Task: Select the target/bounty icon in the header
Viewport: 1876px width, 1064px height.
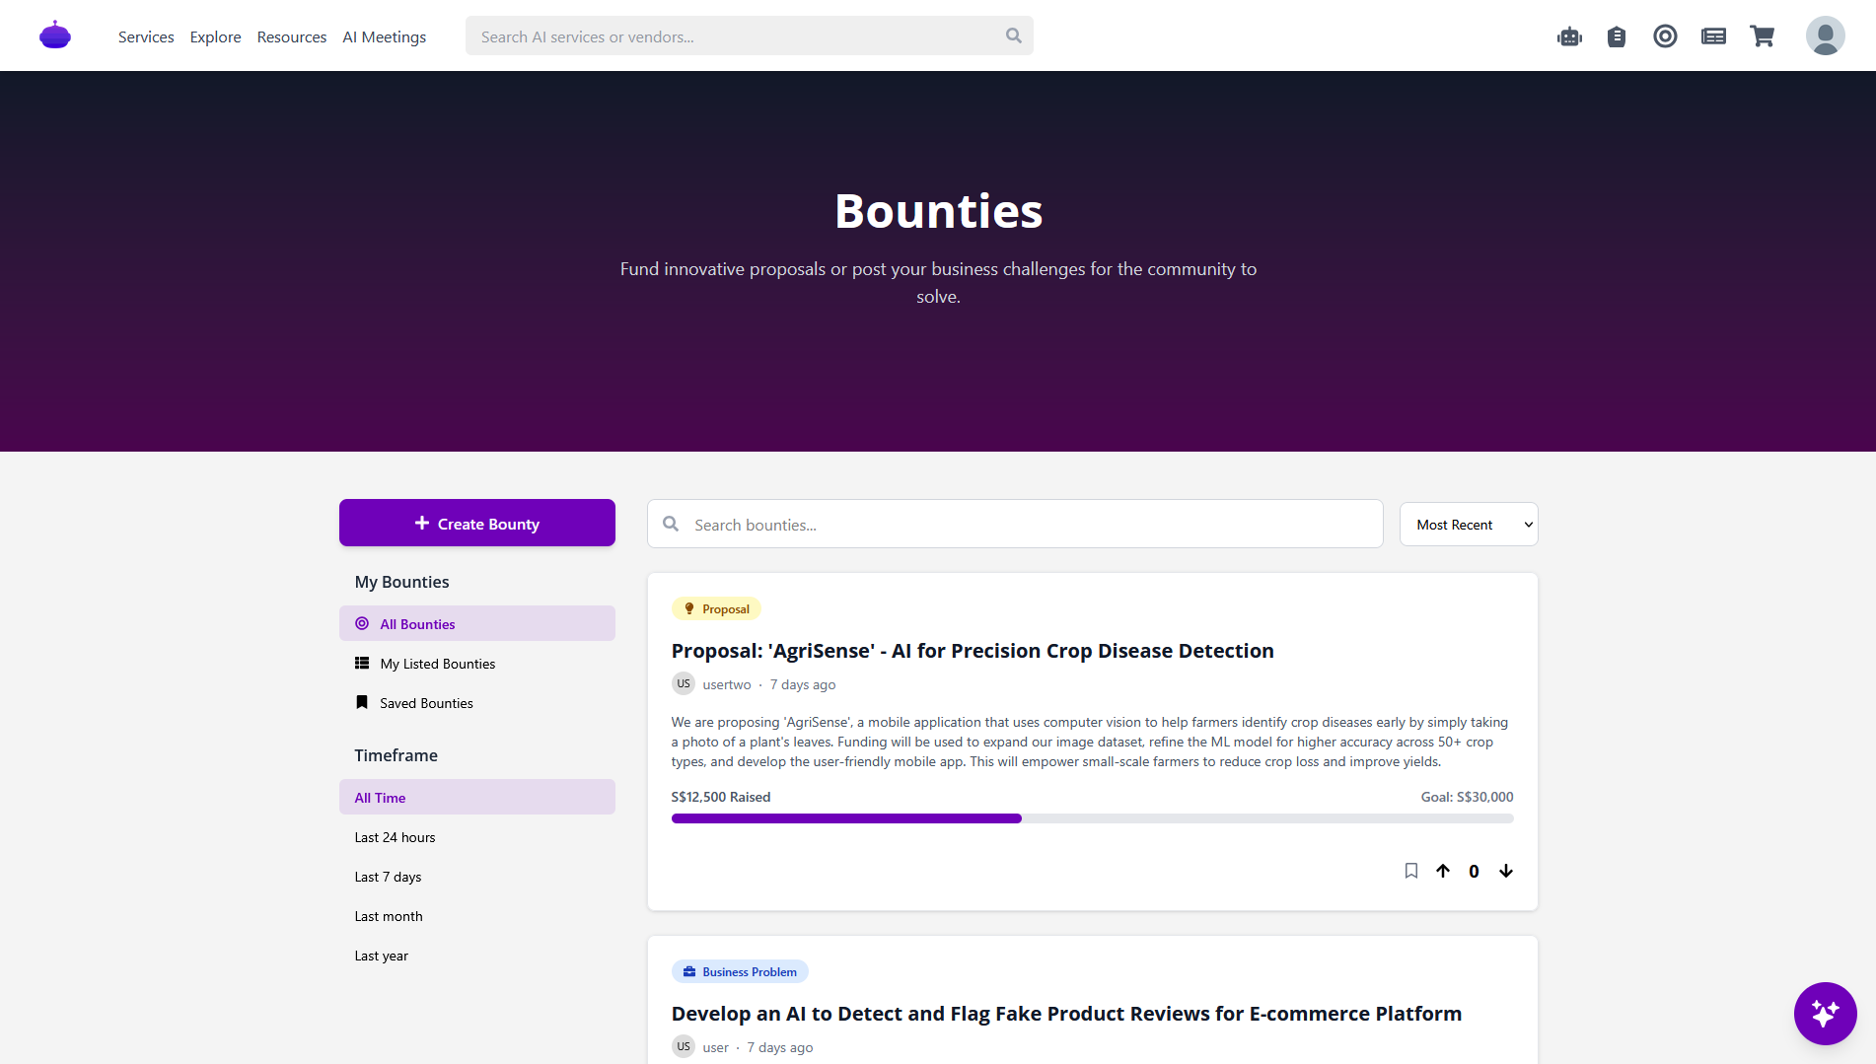Action: pyautogui.click(x=1665, y=35)
